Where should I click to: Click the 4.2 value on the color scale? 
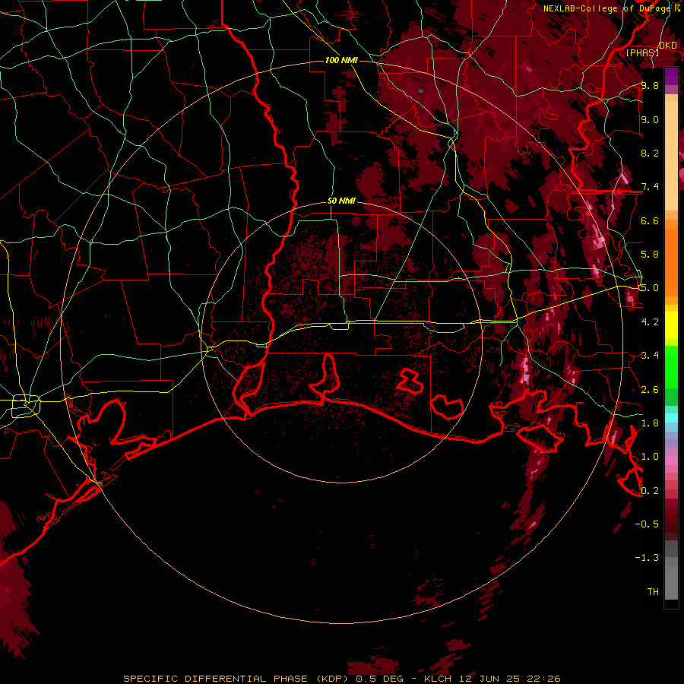click(x=650, y=322)
